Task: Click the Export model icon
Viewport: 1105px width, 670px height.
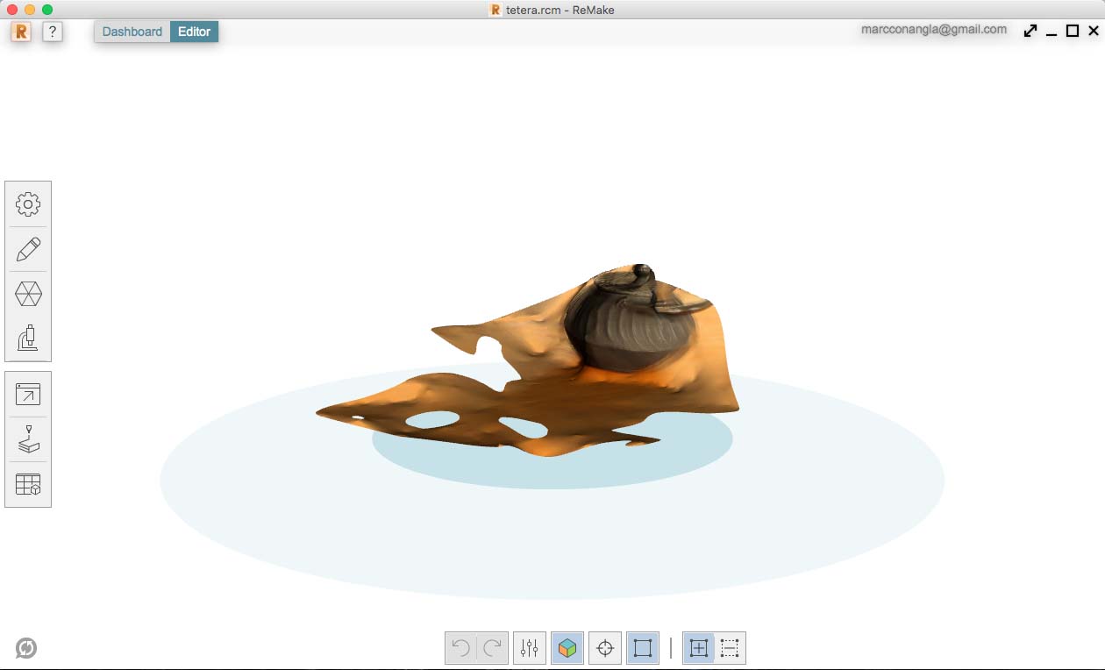Action: (28, 395)
